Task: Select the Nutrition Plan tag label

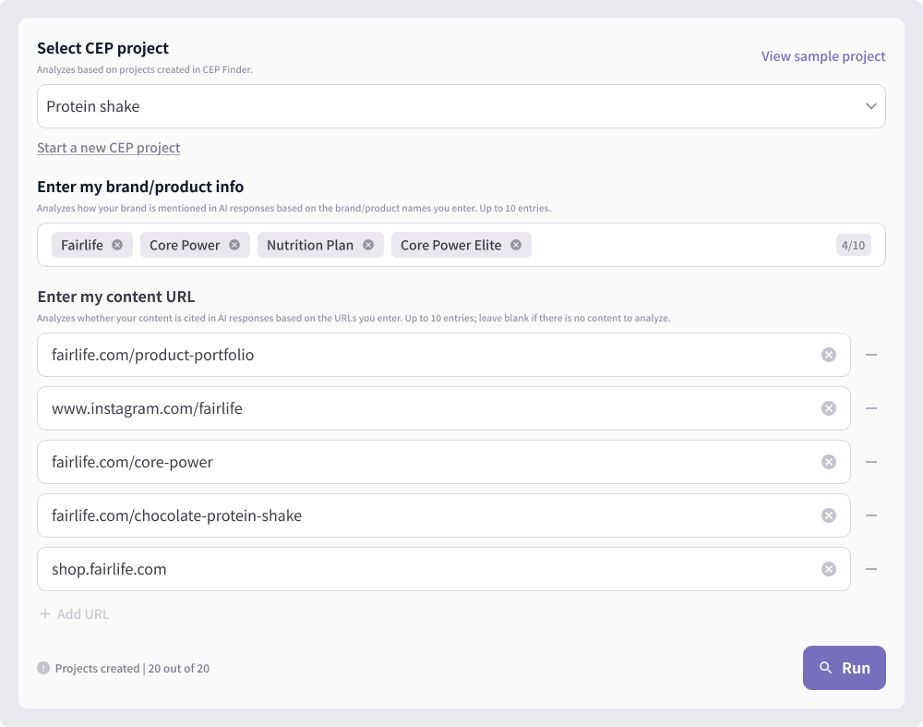Action: [x=310, y=245]
